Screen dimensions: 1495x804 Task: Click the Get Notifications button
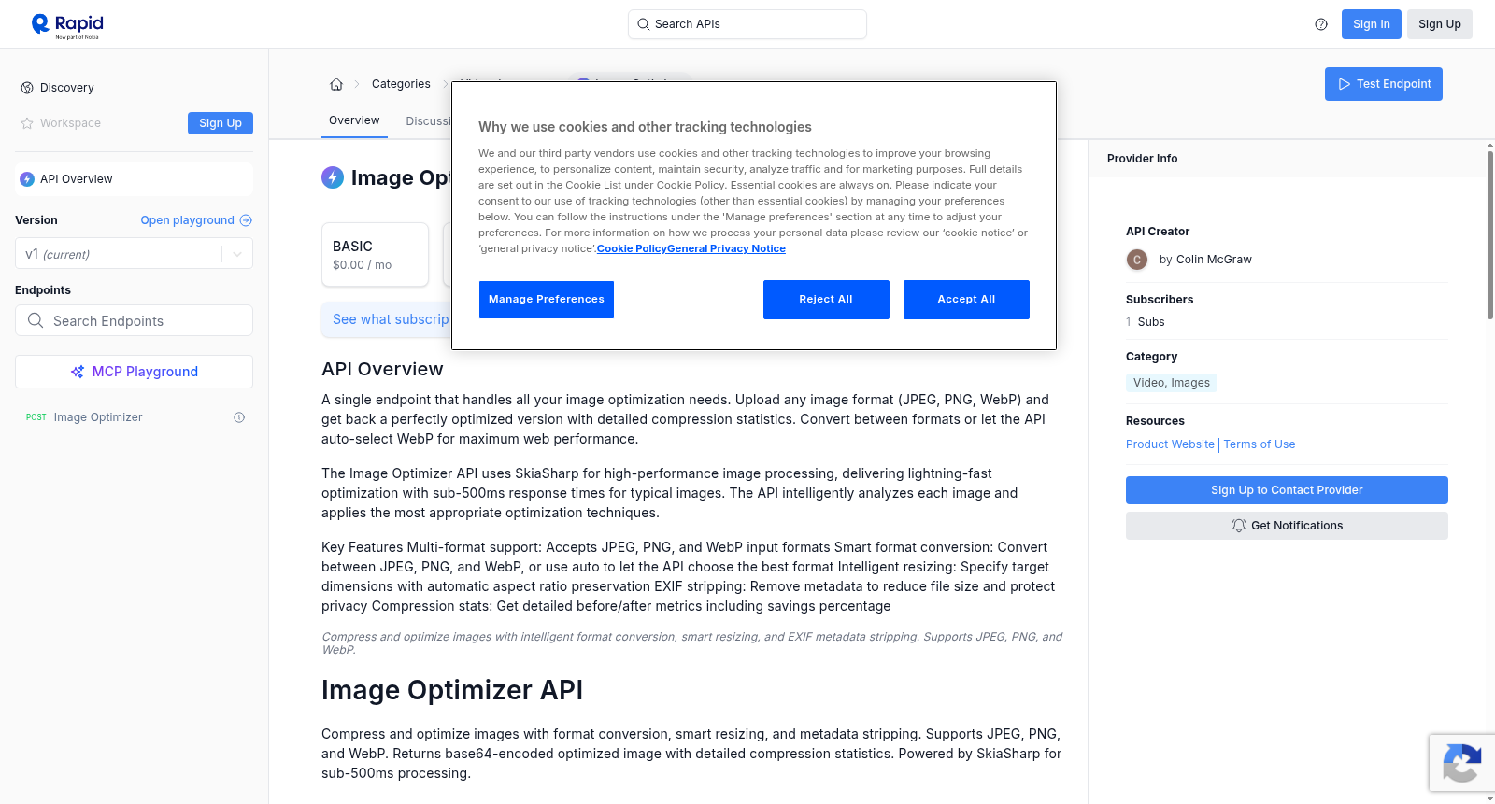pos(1287,526)
